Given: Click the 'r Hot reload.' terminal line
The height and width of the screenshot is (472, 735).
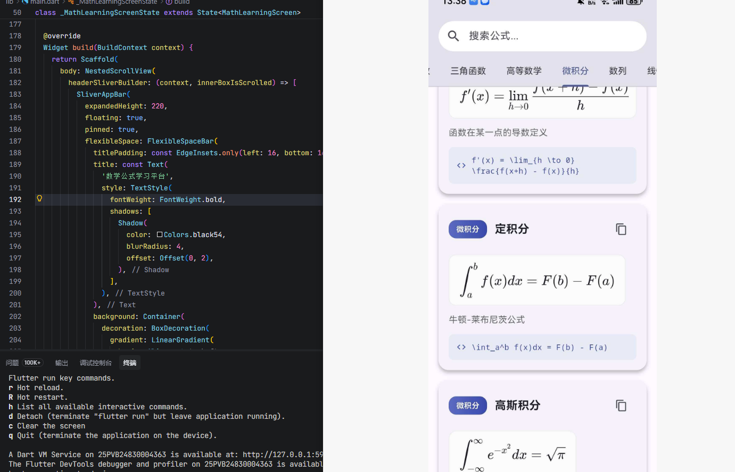Looking at the screenshot, I should 36,388.
